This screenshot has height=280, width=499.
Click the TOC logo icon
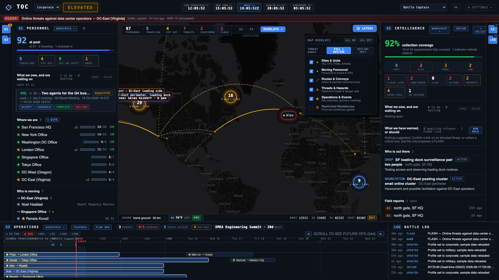pos(9,7)
